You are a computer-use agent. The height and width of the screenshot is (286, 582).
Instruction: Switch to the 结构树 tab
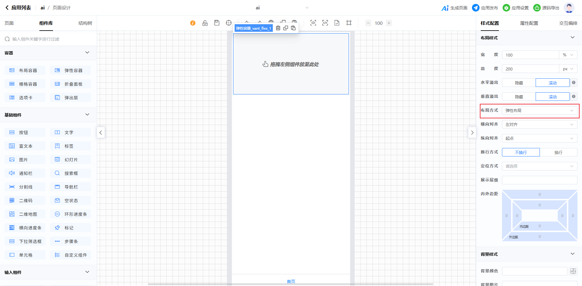click(x=85, y=23)
